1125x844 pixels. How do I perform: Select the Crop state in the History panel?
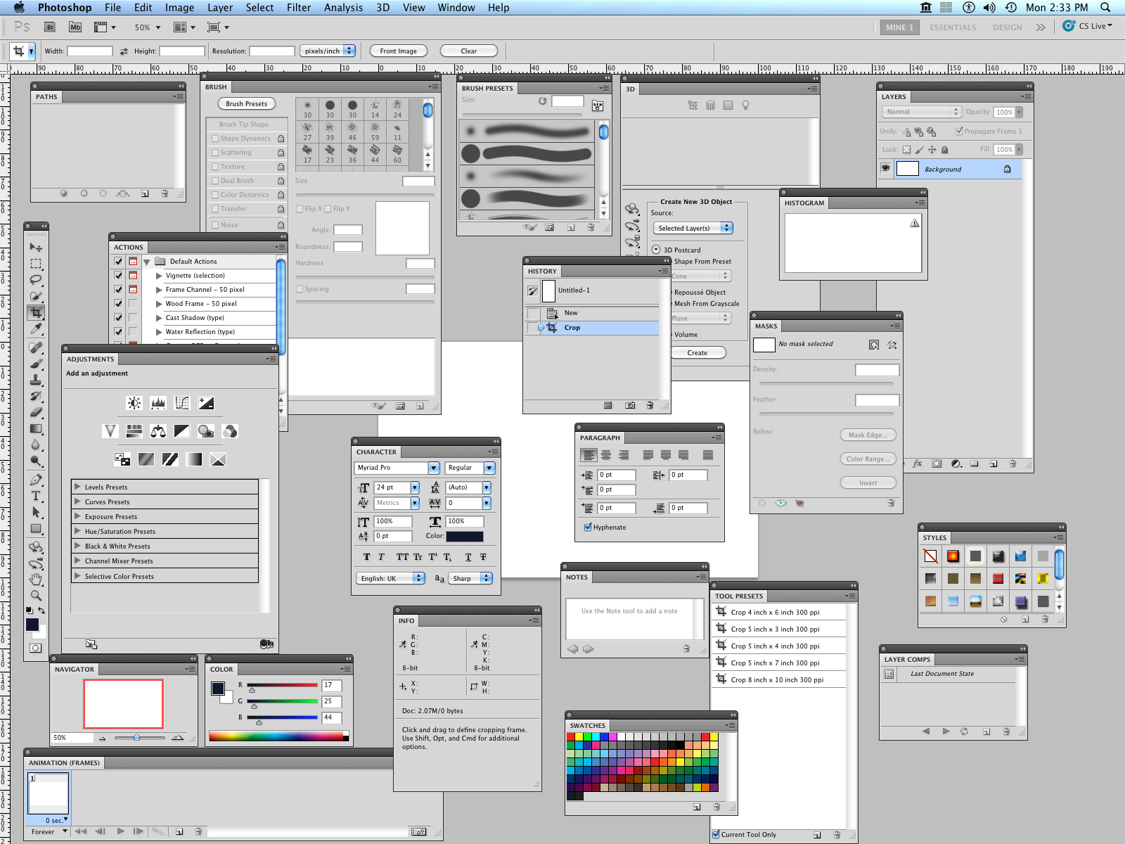pos(572,327)
